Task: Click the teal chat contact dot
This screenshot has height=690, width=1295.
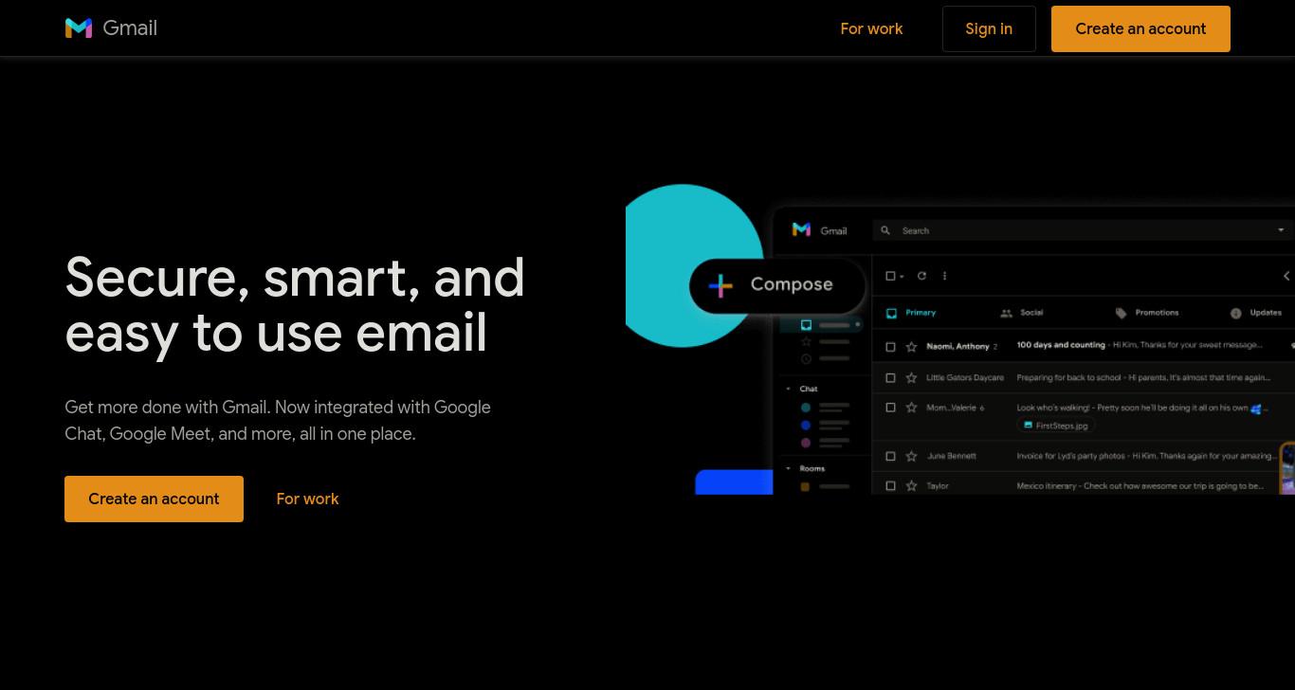Action: click(806, 408)
